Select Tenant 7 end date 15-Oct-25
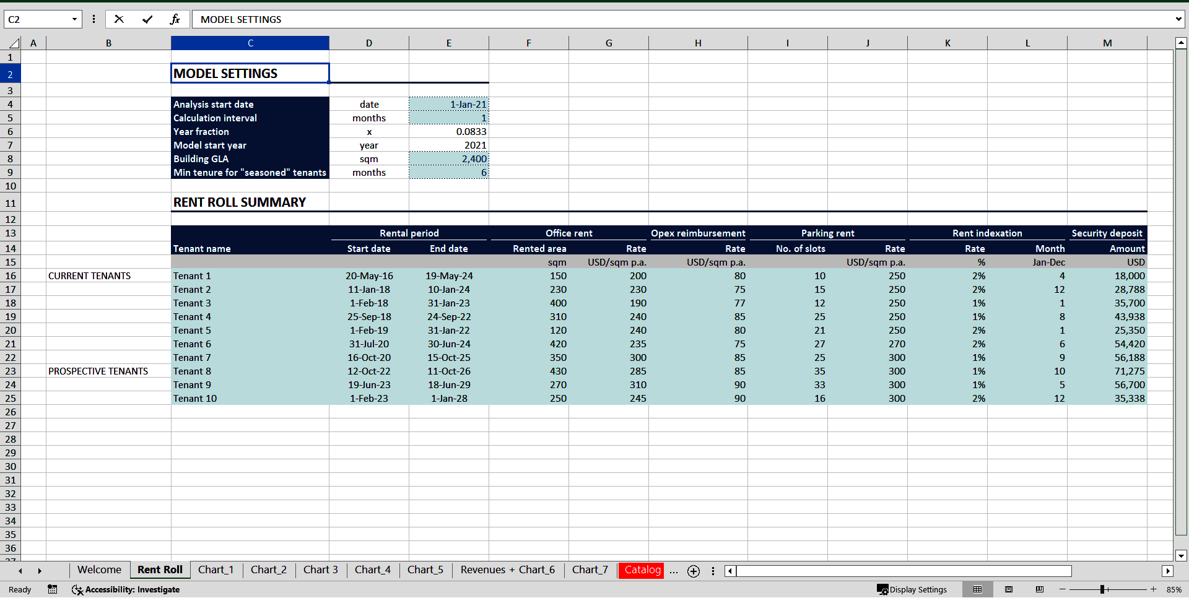This screenshot has width=1189, height=598. (x=449, y=357)
